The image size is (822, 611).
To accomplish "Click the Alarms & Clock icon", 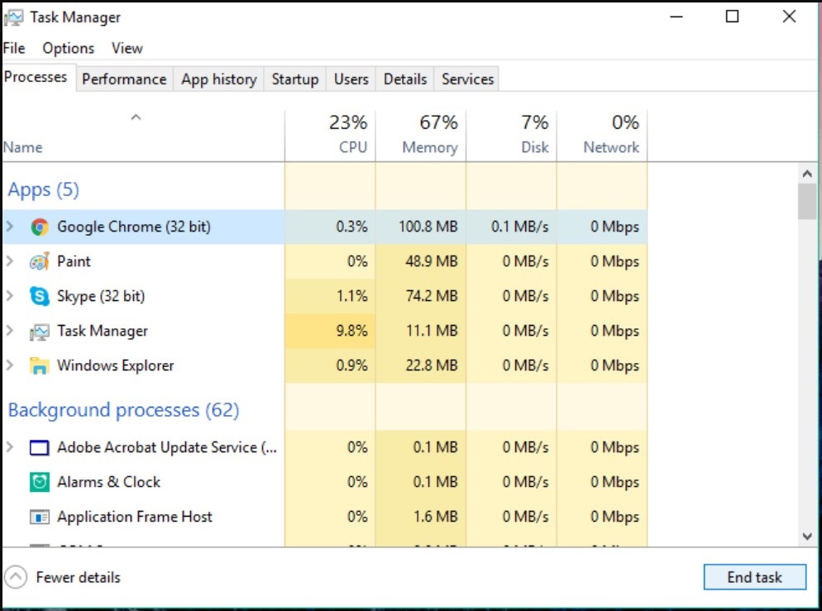I will coord(40,482).
